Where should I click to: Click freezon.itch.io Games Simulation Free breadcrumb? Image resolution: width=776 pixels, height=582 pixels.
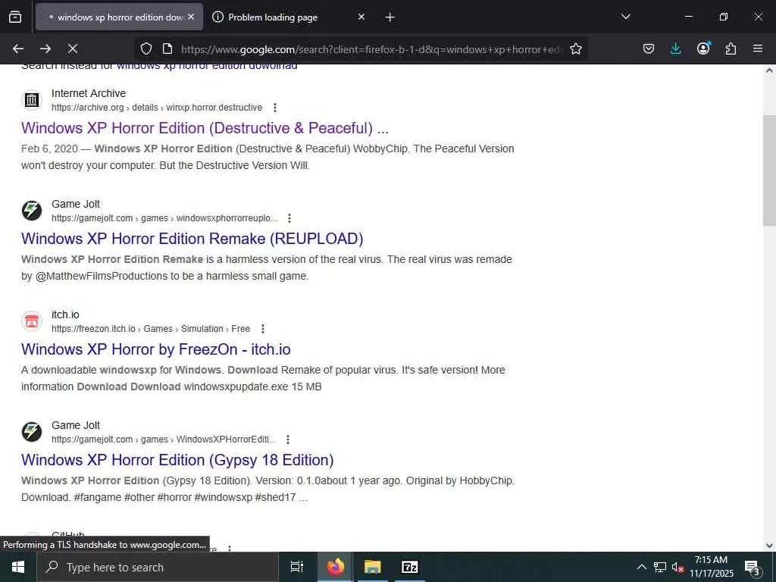pos(151,329)
